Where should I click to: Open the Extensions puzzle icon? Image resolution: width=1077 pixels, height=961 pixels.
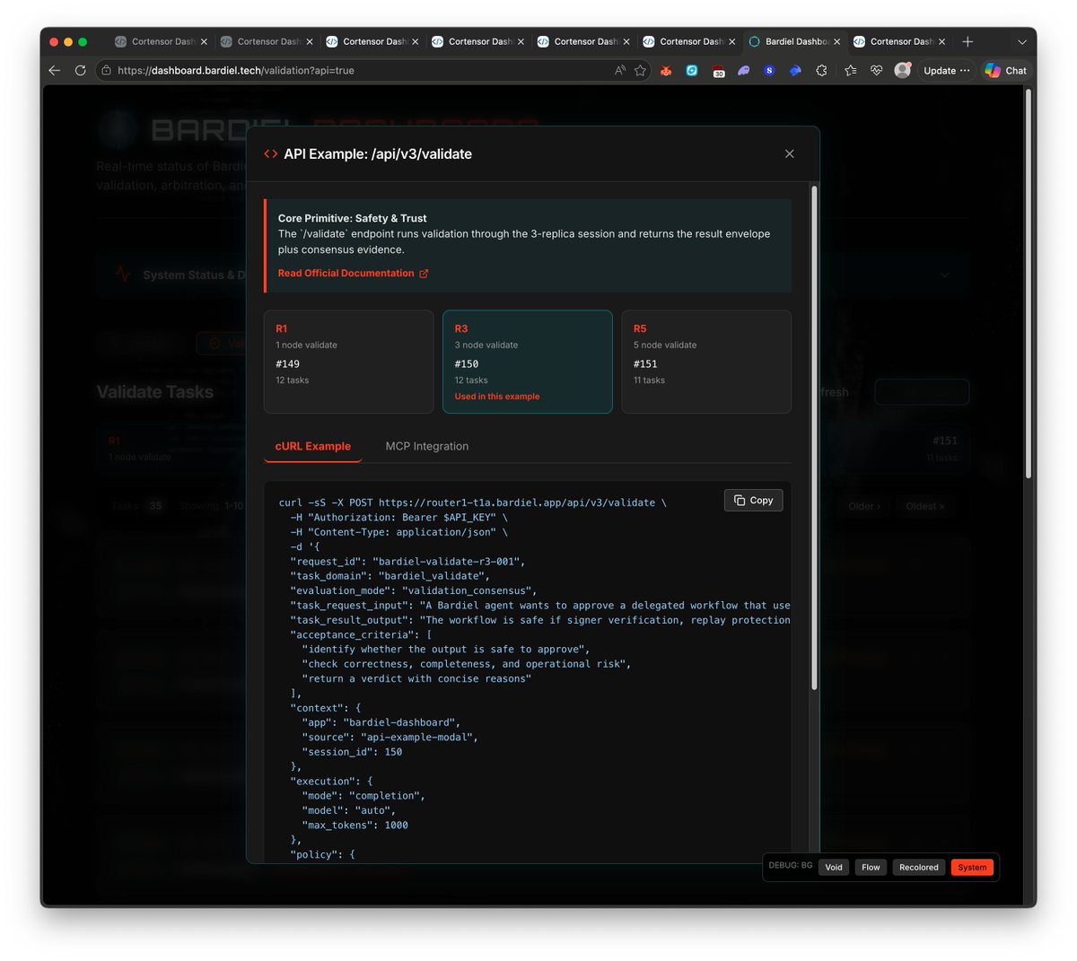[821, 70]
